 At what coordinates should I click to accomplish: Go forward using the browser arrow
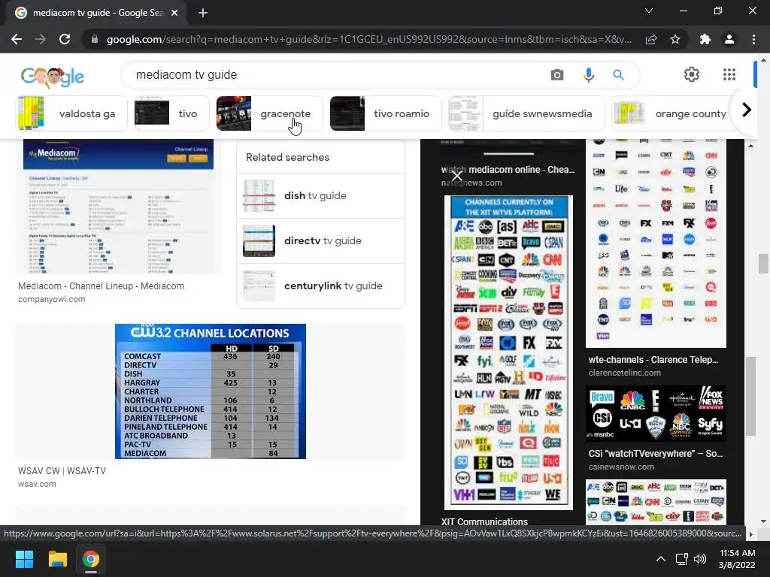click(x=41, y=39)
